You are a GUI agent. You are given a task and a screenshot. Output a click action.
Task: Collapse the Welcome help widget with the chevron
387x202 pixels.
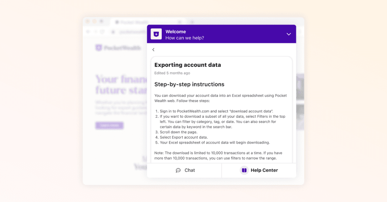click(288, 34)
